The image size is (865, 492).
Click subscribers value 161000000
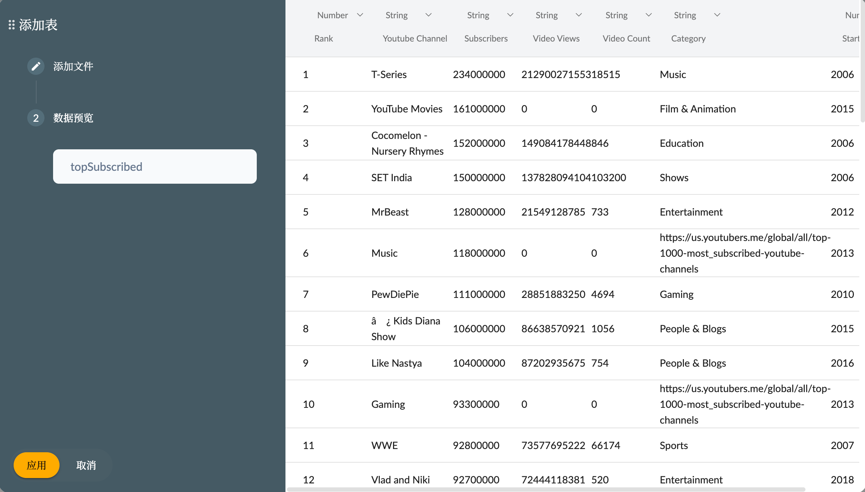[x=479, y=108]
